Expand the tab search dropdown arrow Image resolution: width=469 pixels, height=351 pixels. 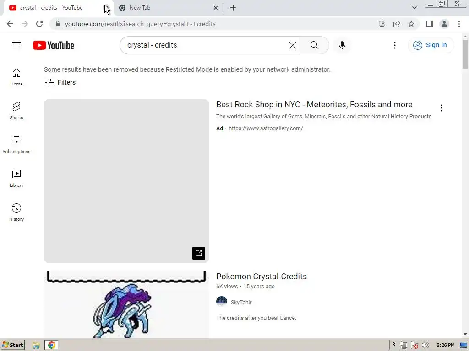click(414, 8)
